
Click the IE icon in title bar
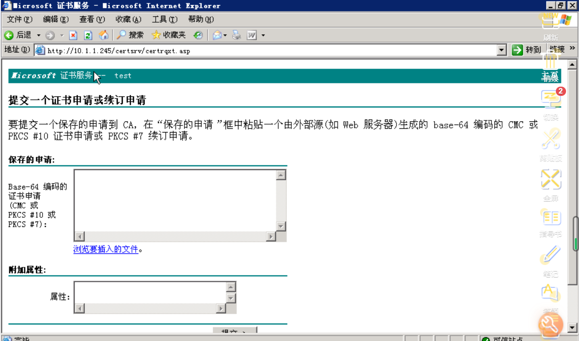pyautogui.click(x=6, y=6)
